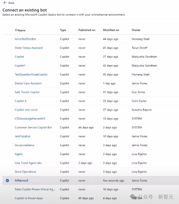Viewport: 179px width, 204px height.
Task: Open Safe Travels Copilot link
Action: (x=27, y=92)
